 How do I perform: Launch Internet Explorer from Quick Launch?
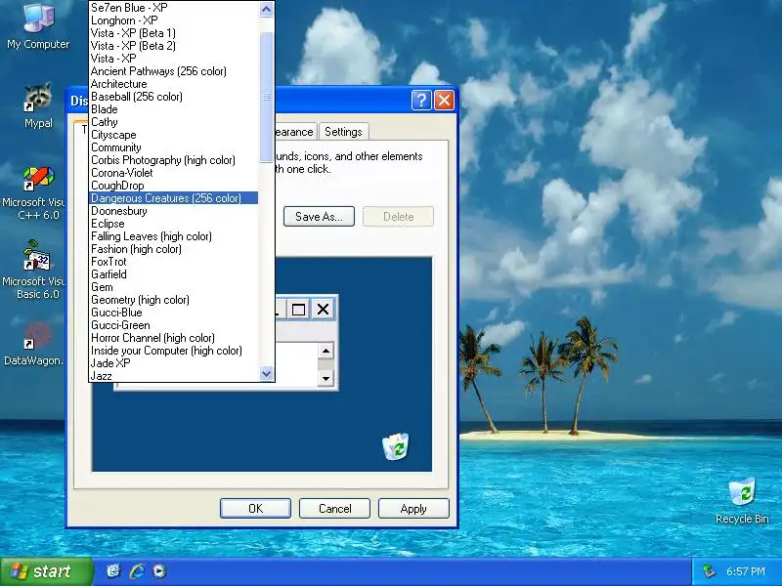pos(137,571)
